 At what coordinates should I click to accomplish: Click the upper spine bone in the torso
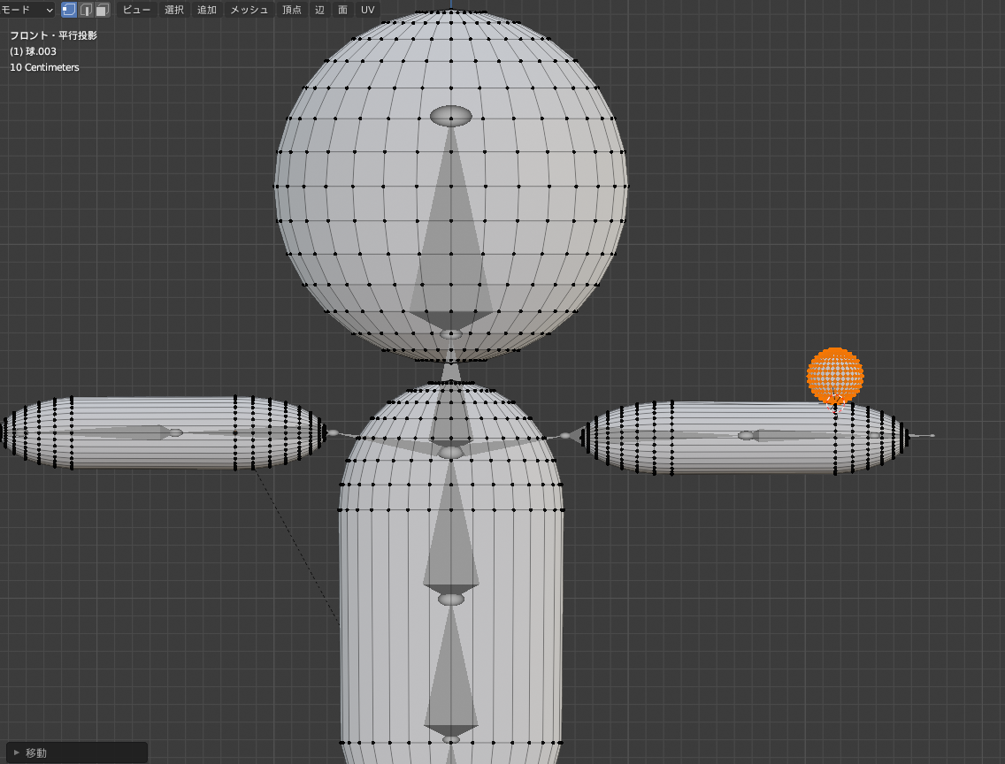coord(451,525)
